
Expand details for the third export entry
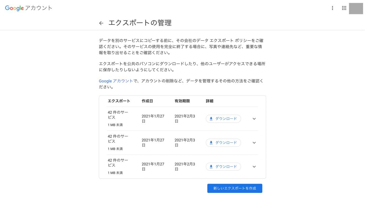pyautogui.click(x=253, y=166)
